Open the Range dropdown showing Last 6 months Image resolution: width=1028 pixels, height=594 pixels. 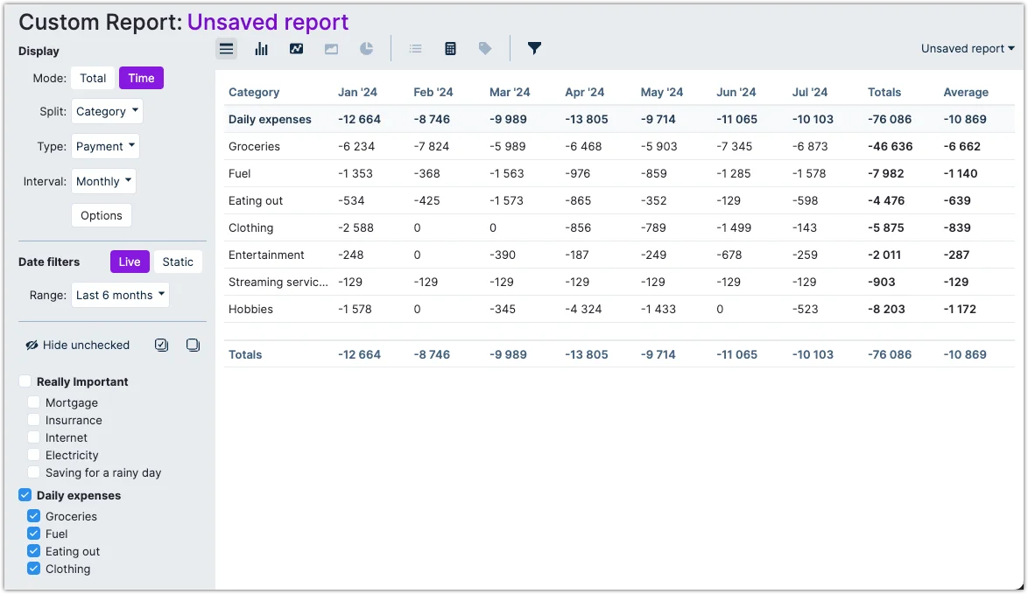coord(120,296)
